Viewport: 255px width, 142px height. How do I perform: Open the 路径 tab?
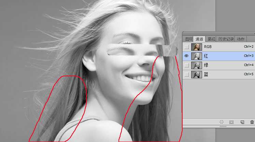(x=211, y=39)
